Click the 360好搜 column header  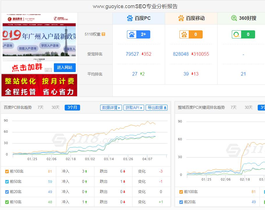tap(241, 18)
